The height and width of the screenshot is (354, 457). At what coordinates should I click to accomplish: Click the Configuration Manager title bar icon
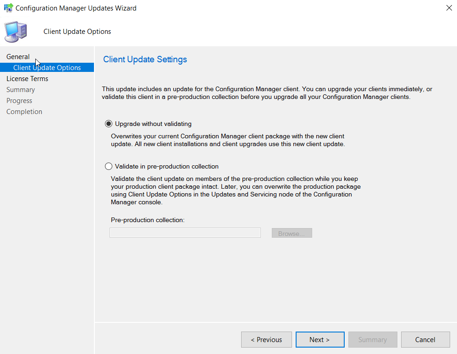pos(8,8)
